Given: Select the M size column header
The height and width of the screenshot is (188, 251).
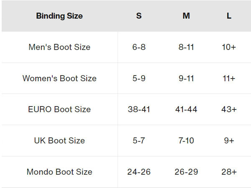Looking at the screenshot, I should pyautogui.click(x=186, y=16).
